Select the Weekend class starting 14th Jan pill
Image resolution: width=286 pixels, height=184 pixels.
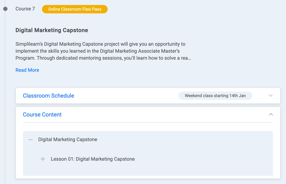tap(215, 96)
